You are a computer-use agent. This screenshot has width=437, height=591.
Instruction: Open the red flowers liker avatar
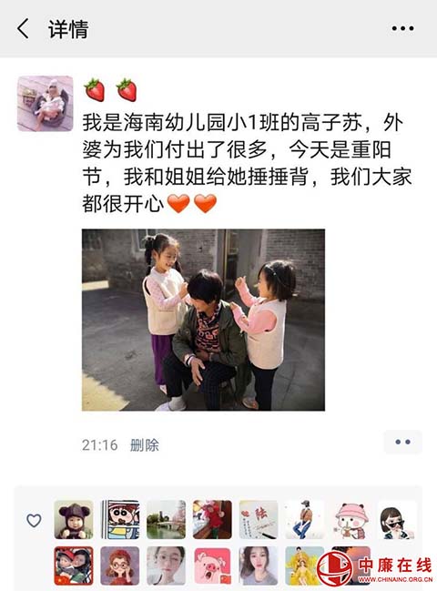click(x=212, y=519)
